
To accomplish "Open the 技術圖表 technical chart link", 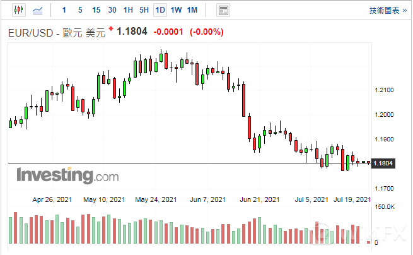I will (x=384, y=10).
